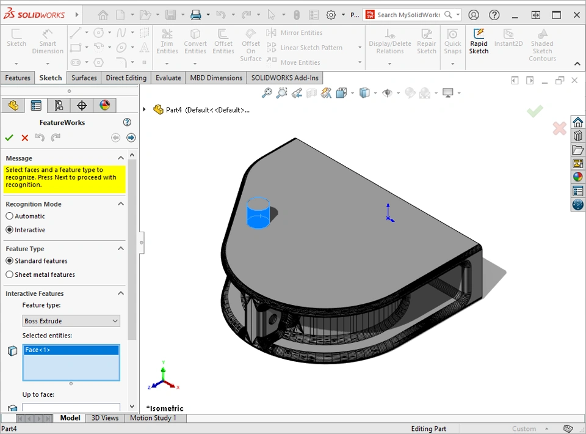Click the Print icon in title toolbar
The image size is (586, 434).
click(x=196, y=15)
